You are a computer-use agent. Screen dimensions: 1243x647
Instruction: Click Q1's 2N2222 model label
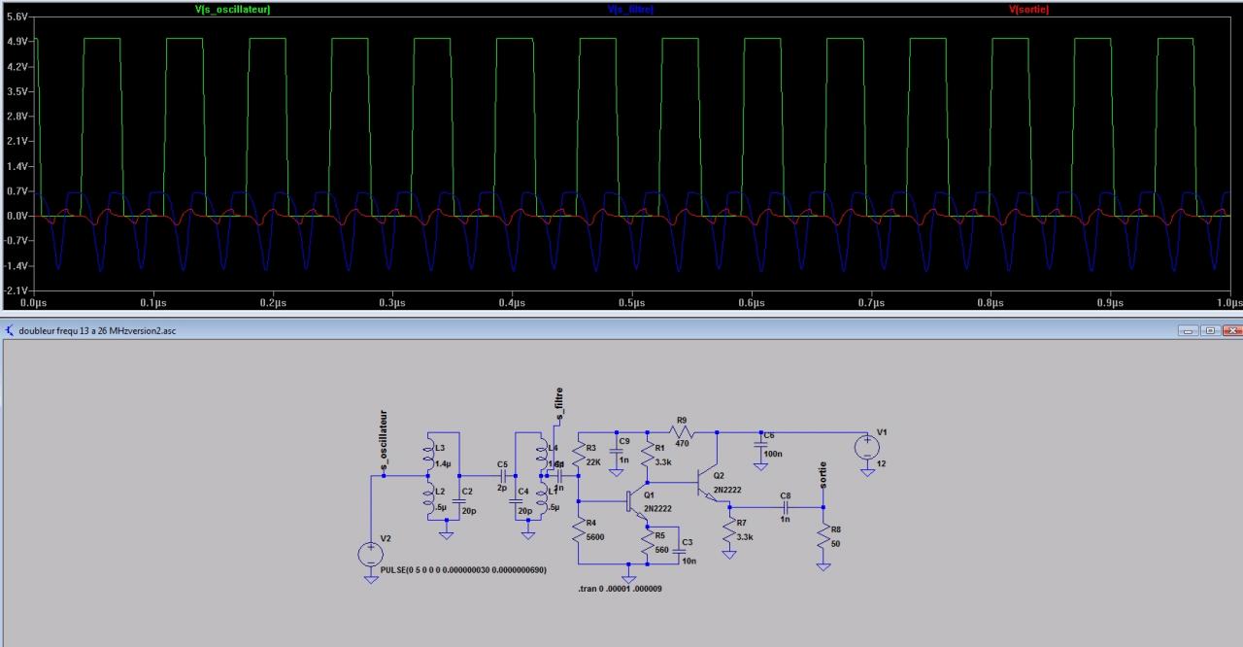(x=656, y=507)
